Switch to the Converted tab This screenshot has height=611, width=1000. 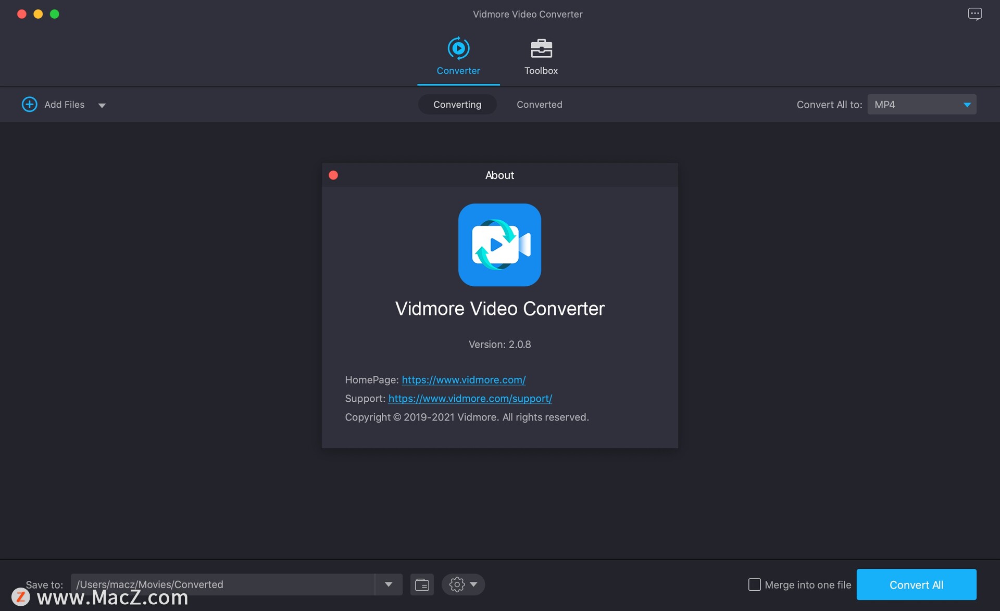539,104
